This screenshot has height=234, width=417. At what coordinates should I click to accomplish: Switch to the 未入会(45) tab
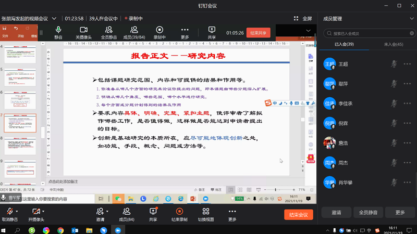coord(393,45)
